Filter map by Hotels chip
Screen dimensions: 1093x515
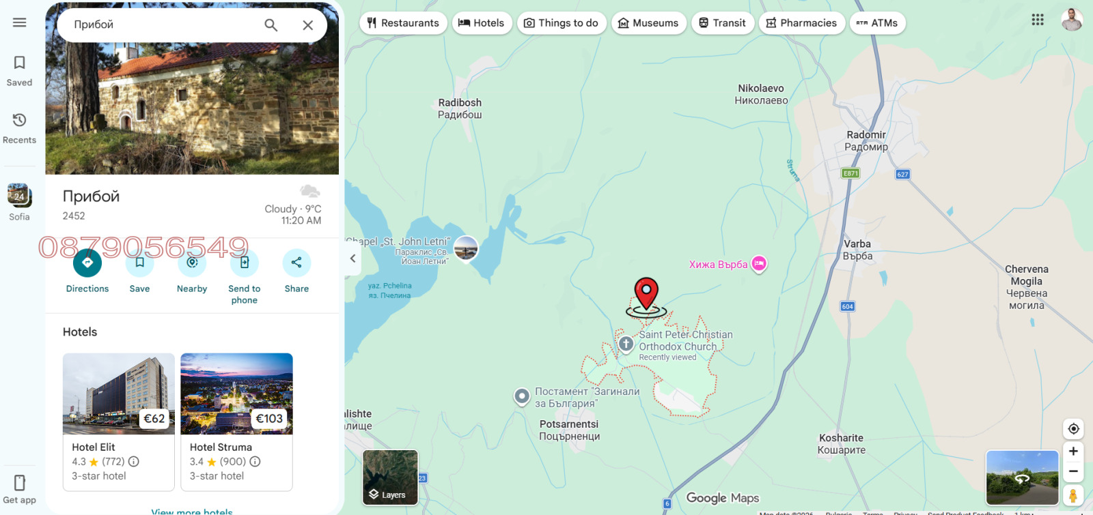482,23
